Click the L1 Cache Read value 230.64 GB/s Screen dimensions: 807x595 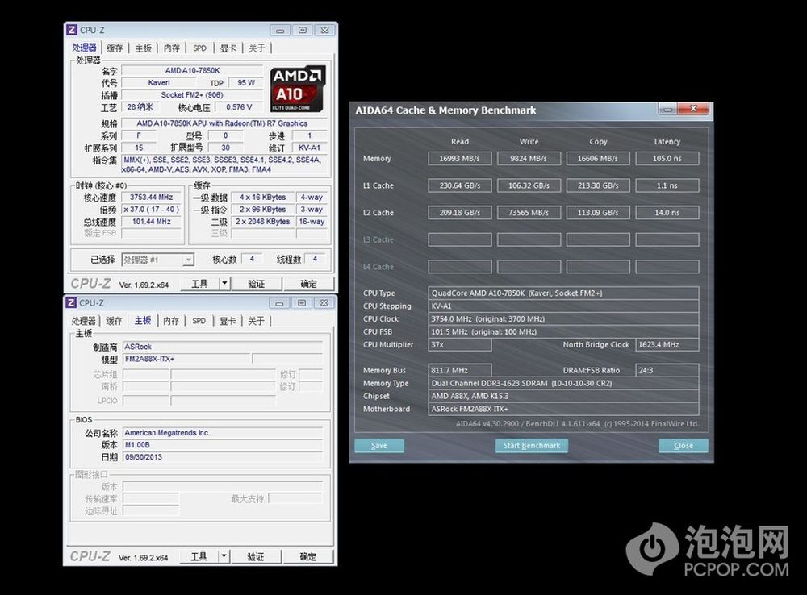[x=460, y=185]
